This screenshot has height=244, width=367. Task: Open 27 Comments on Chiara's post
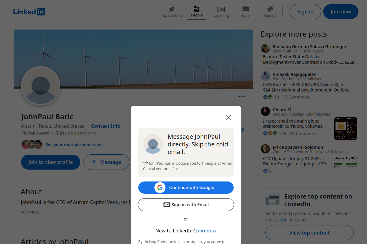point(304,134)
